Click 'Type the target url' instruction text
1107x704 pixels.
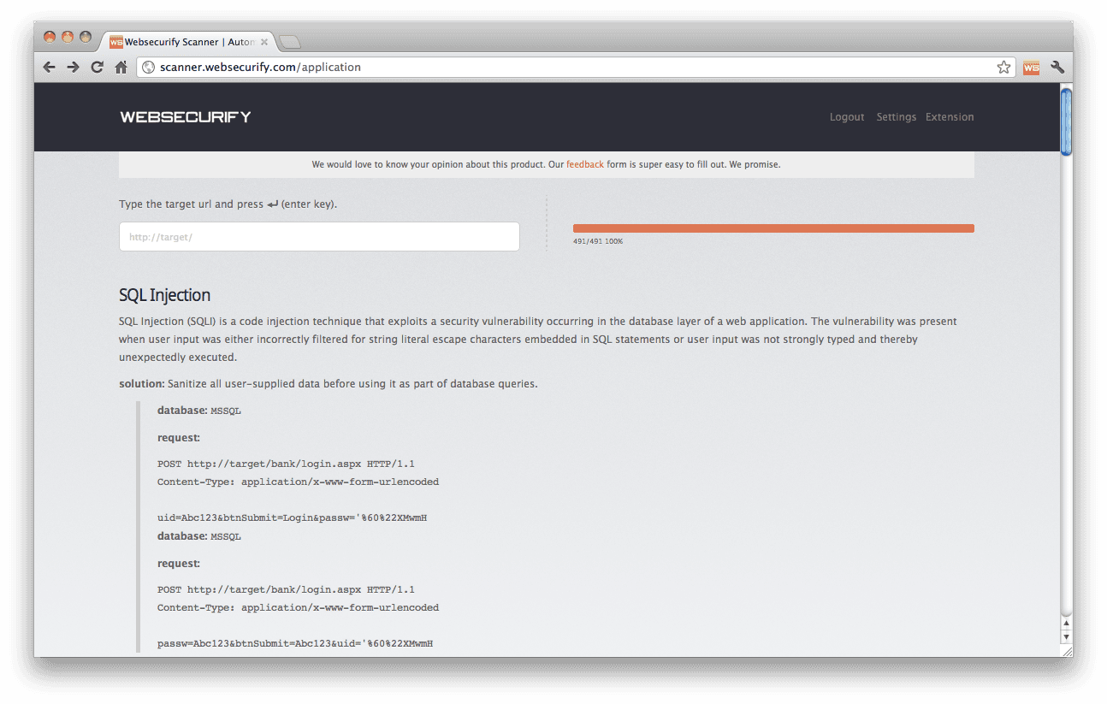click(228, 204)
